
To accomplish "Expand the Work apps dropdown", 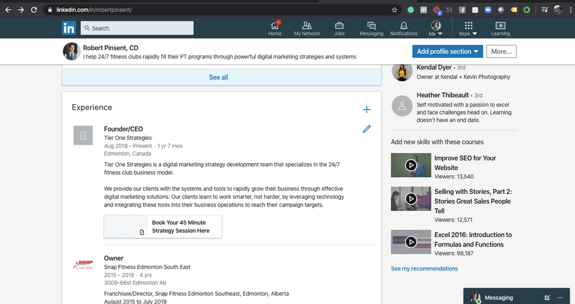I will click(468, 28).
